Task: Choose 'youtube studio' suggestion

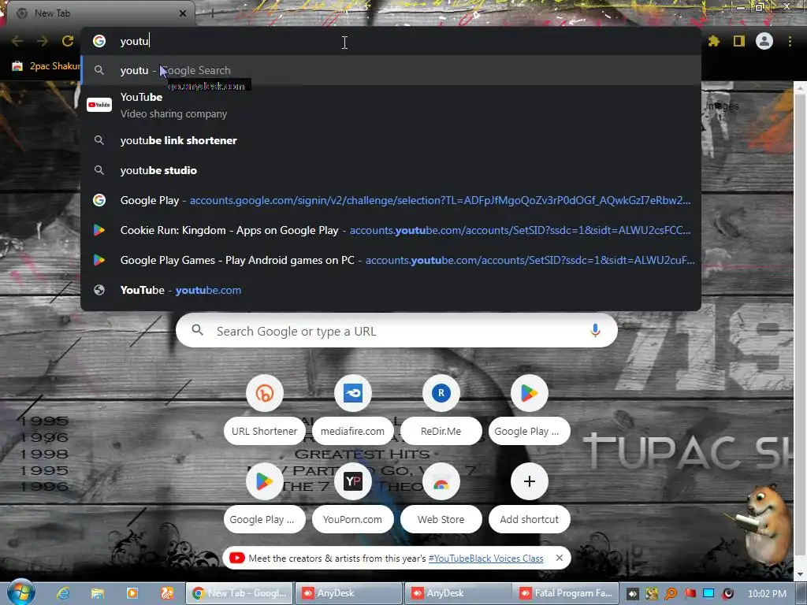Action: pos(391,170)
